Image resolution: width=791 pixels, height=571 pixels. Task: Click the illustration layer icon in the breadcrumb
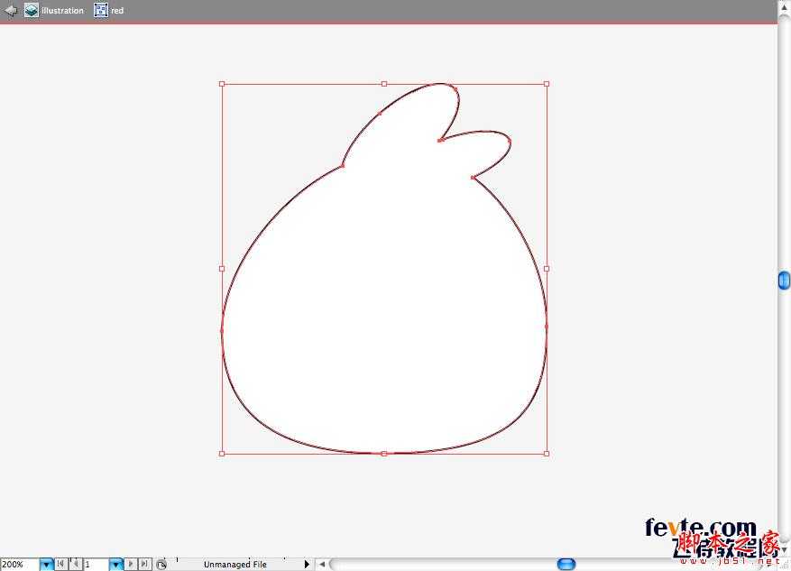pos(32,10)
